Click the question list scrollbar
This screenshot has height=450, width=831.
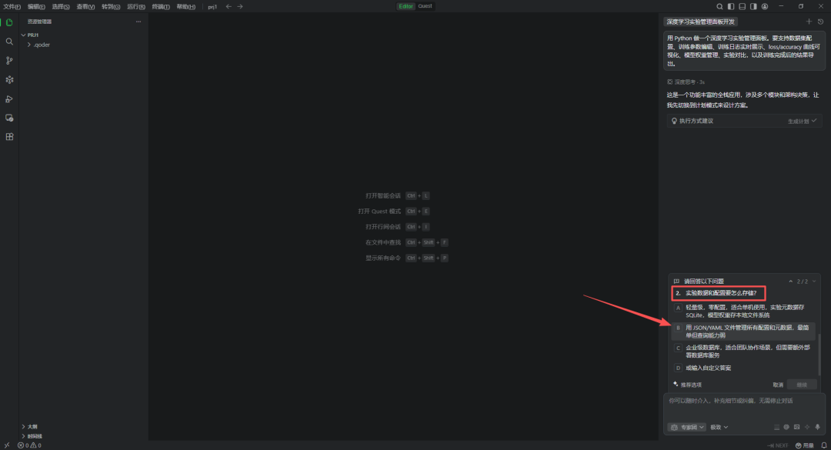click(819, 354)
